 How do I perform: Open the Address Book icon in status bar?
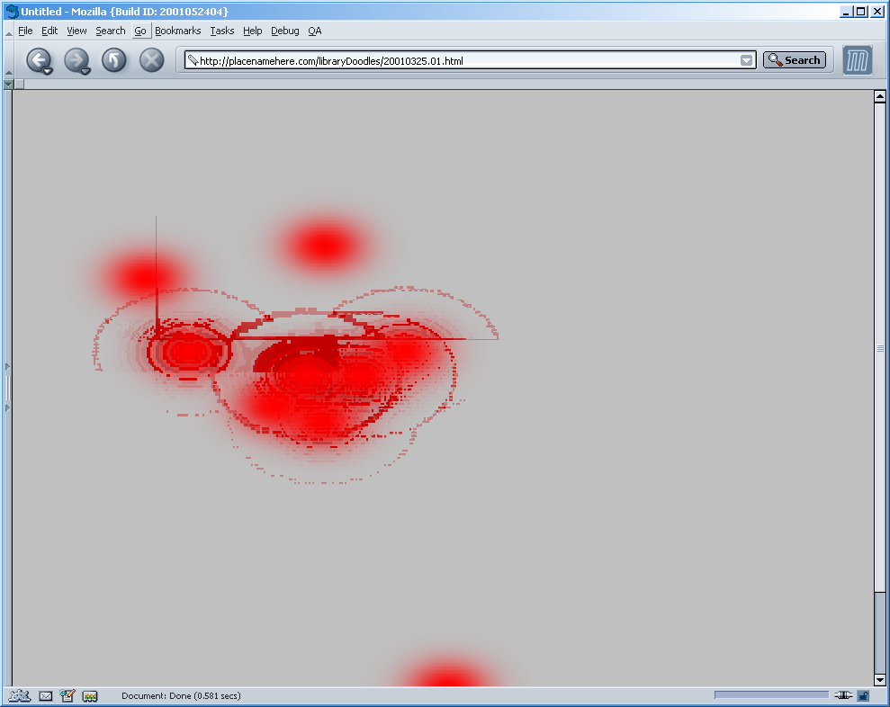tap(90, 695)
